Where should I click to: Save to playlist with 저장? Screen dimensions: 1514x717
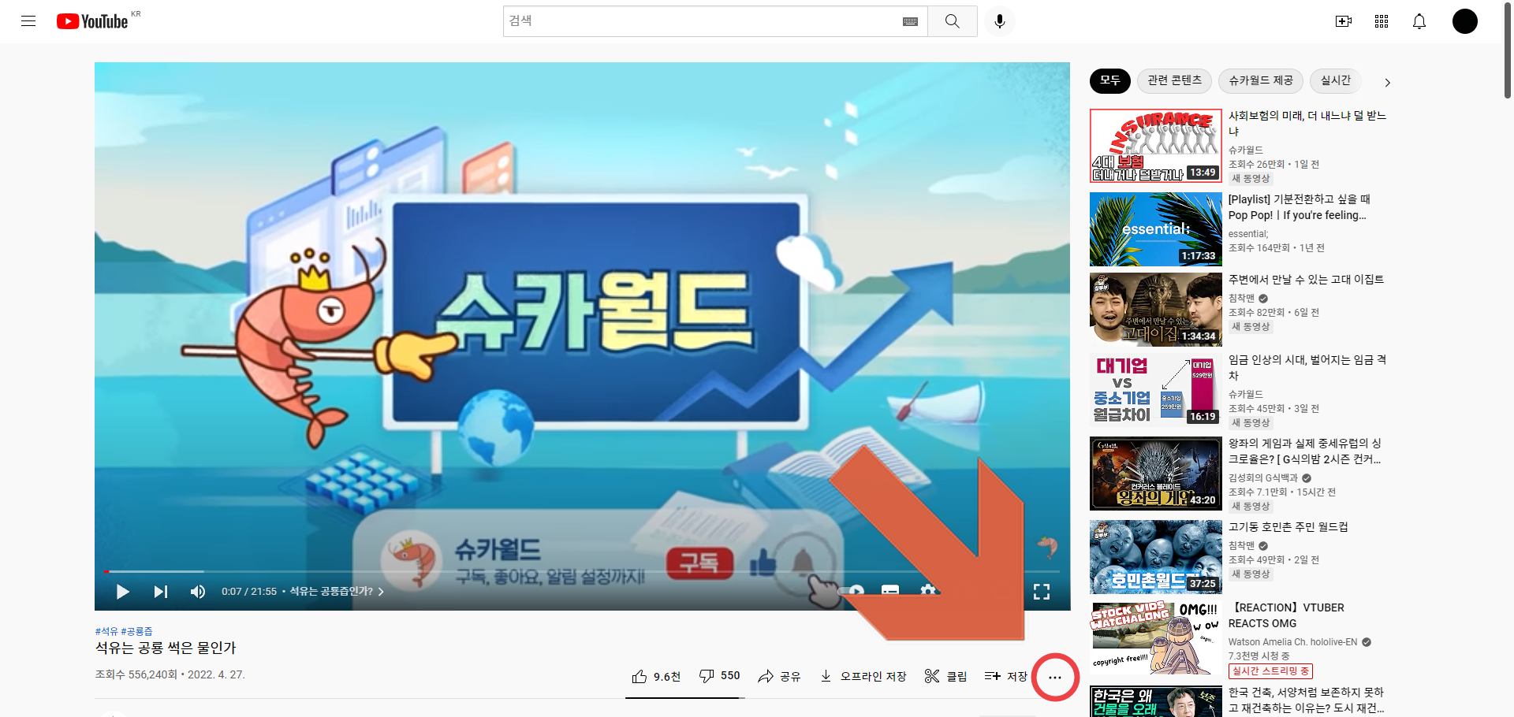(1005, 676)
